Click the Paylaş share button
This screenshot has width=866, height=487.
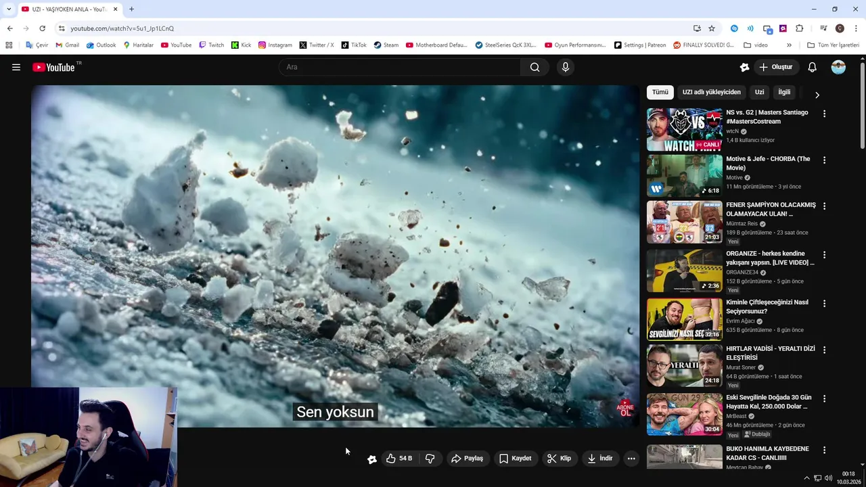point(467,459)
